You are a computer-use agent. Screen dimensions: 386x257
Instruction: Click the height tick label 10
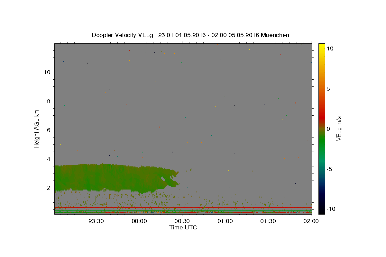pos(47,72)
